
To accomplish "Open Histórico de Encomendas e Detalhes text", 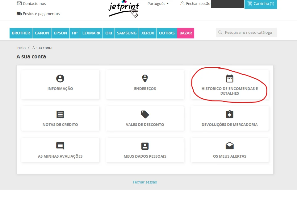I will [230, 91].
